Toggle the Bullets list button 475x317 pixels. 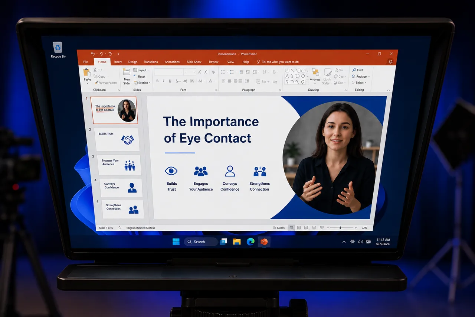tap(223, 72)
